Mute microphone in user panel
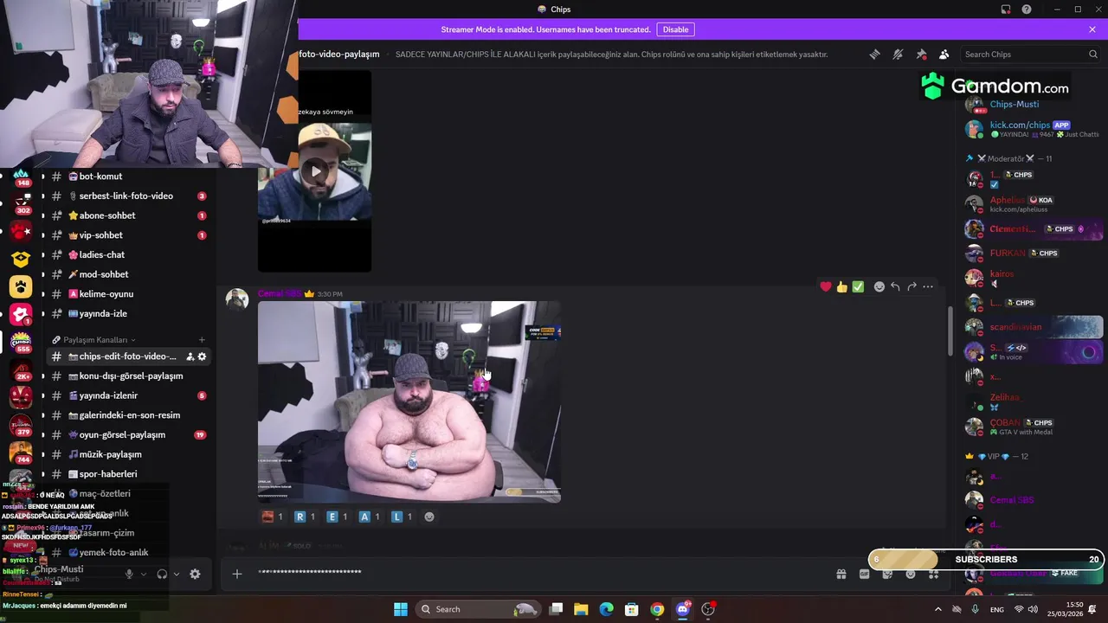This screenshot has height=623, width=1108. coord(129,574)
